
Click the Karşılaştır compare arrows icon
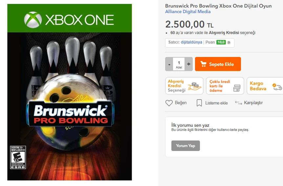pos(238,103)
